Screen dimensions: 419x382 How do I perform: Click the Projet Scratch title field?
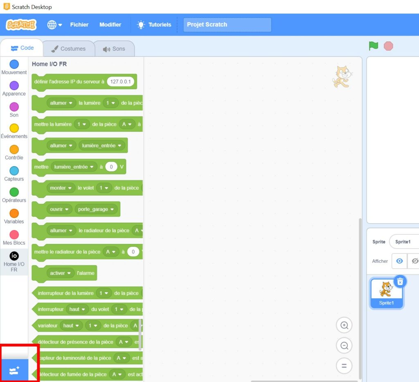227,25
